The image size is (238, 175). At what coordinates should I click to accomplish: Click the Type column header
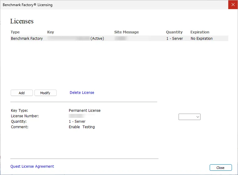tap(15, 32)
